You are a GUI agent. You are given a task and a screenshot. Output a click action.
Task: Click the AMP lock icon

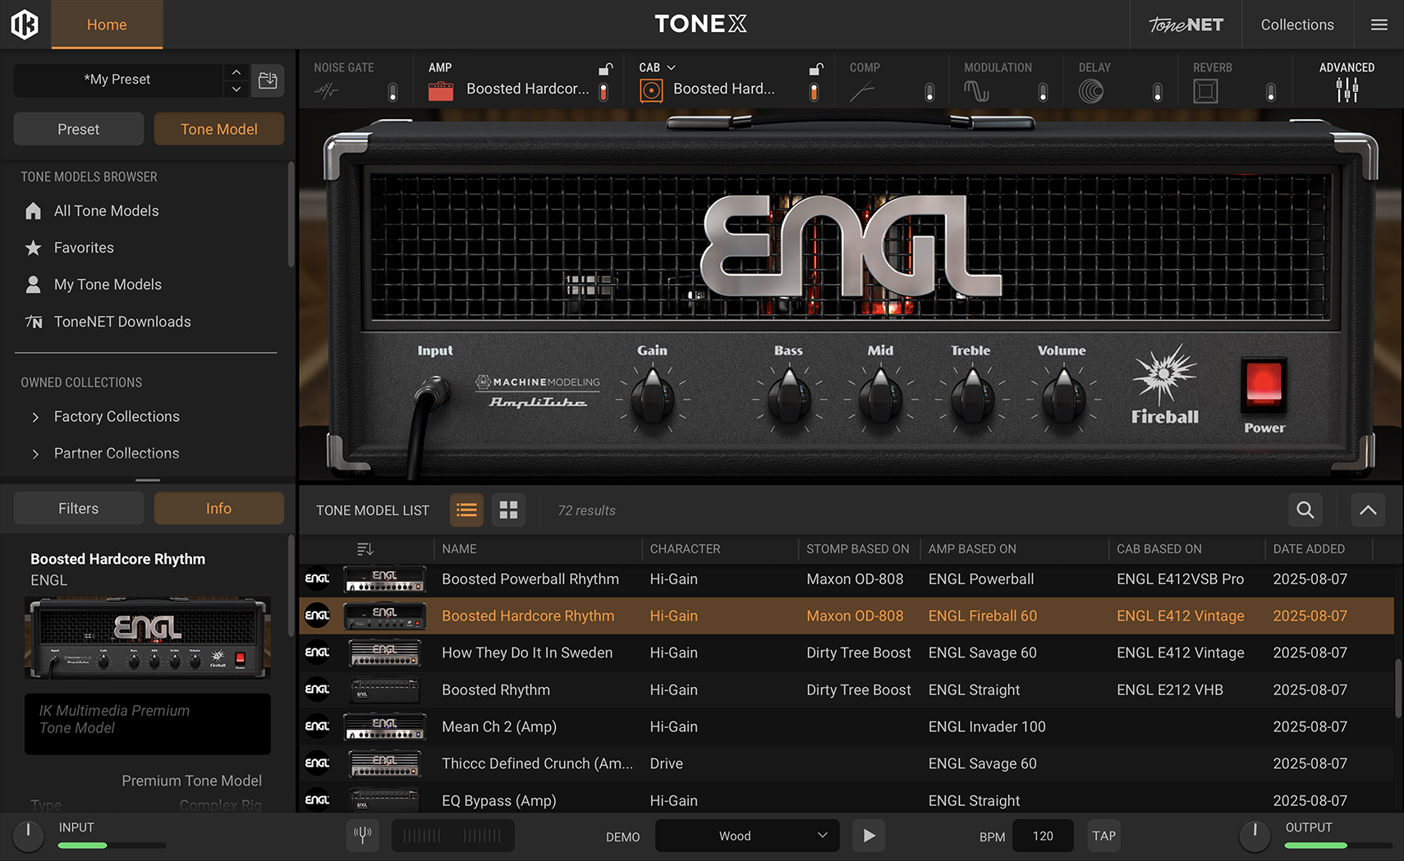point(605,68)
